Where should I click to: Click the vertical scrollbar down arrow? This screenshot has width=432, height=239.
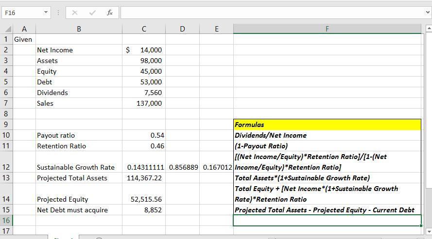coord(428,231)
